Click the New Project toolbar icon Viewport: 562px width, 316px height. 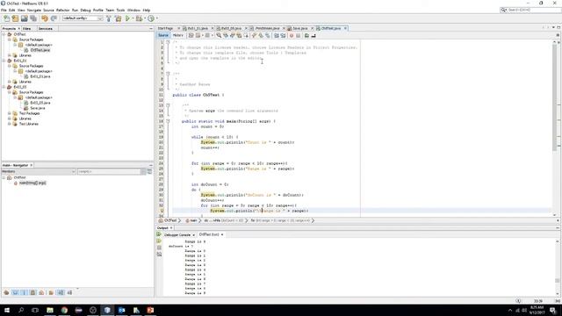15,18
